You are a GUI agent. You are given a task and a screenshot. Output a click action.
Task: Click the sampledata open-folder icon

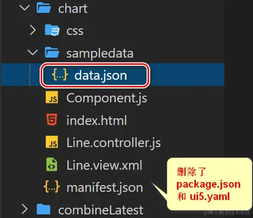click(x=52, y=52)
